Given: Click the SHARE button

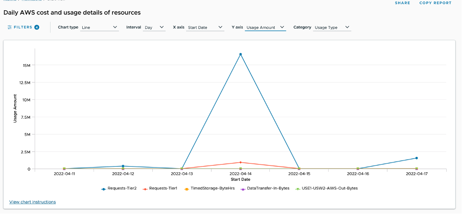Looking at the screenshot, I should pos(402,3).
